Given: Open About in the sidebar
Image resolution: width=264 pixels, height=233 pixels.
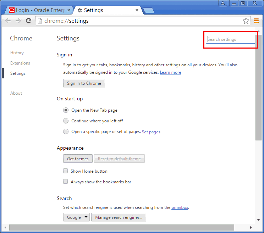Looking at the screenshot, I should tap(16, 93).
